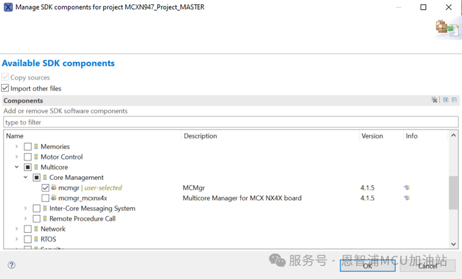The width and height of the screenshot is (462, 279).
Task: Toggle the Import other files checkbox
Action: 5,88
